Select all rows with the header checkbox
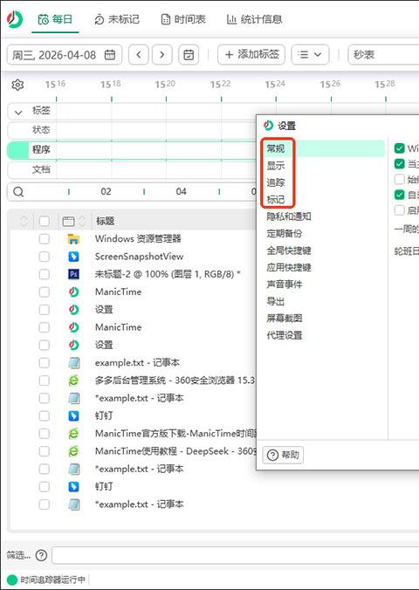 [x=44, y=221]
